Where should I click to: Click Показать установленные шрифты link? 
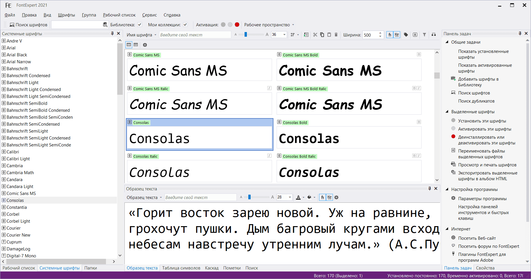click(x=483, y=54)
